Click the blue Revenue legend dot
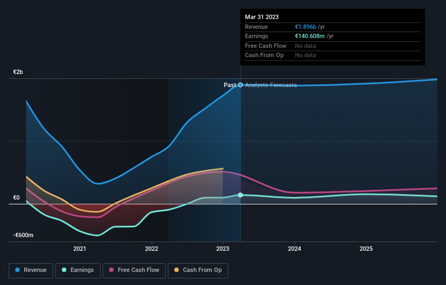The image size is (446, 285). [x=17, y=270]
